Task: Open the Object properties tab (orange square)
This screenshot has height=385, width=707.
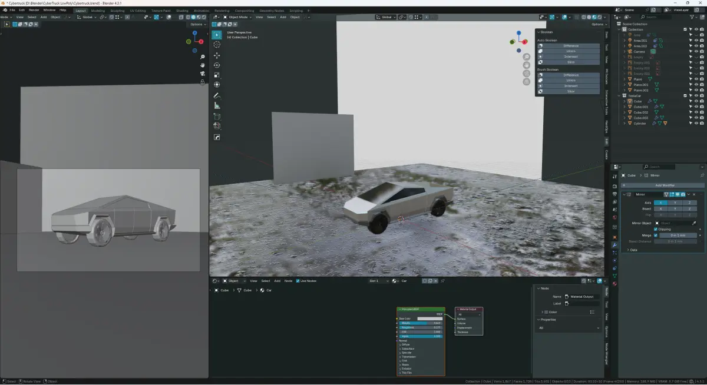Action: coord(615,237)
